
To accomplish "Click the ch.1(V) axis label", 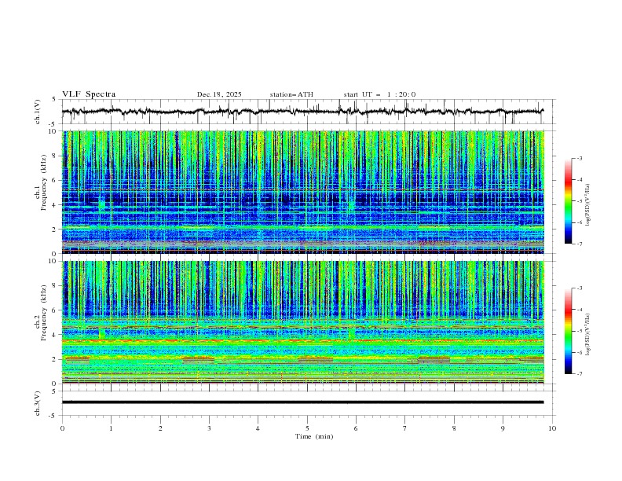I will 37,112.
